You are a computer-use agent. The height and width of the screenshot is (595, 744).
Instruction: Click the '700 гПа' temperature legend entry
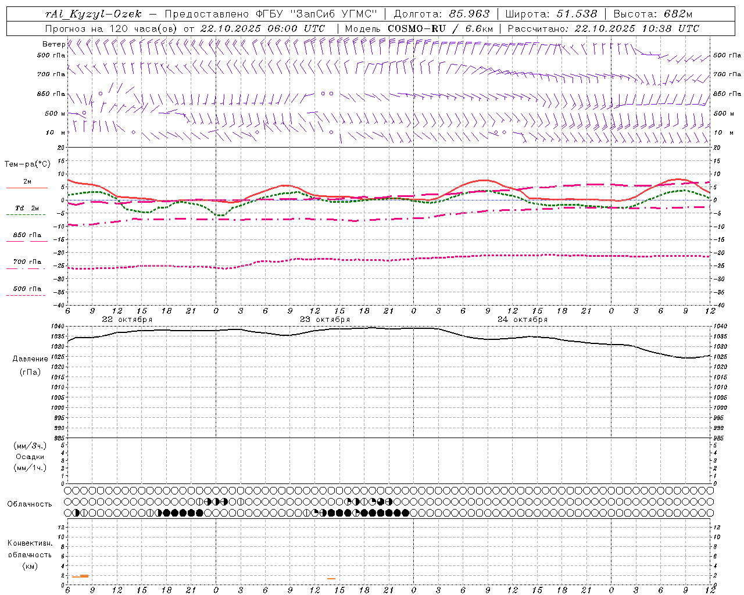(27, 262)
